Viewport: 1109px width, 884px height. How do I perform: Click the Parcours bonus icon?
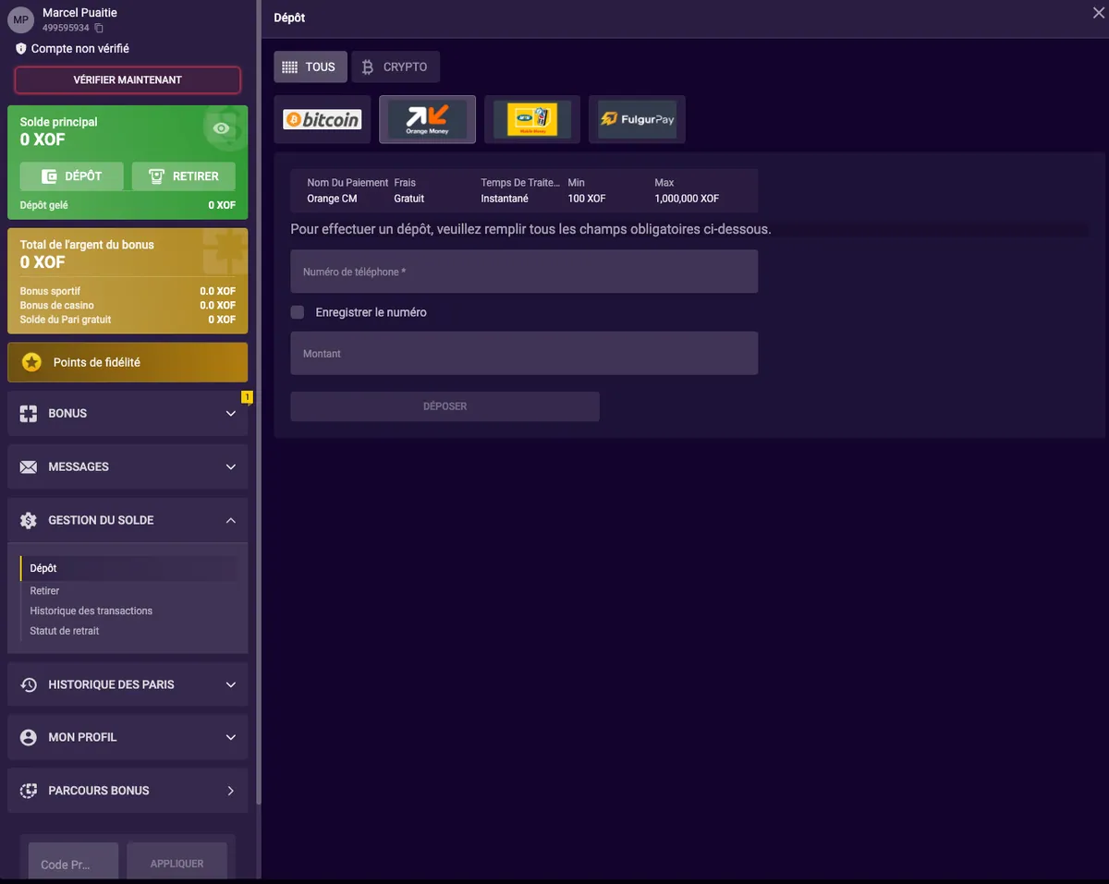tap(29, 791)
